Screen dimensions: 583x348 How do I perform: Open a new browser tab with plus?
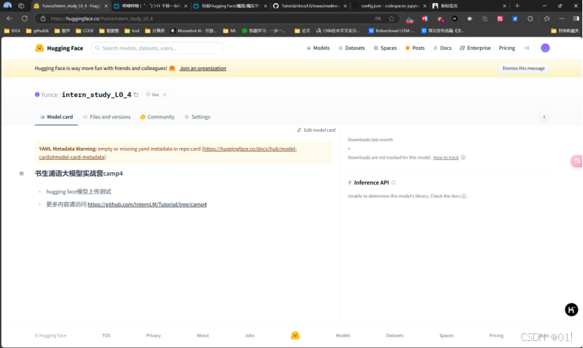pos(517,6)
